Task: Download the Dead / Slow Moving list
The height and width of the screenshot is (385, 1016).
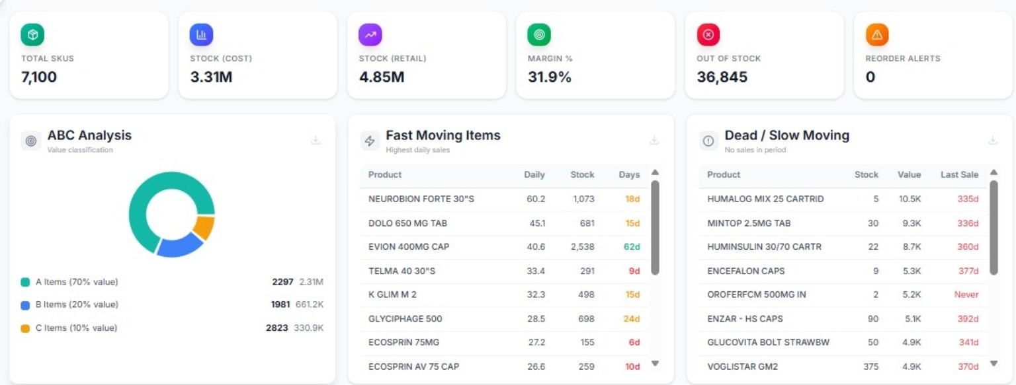Action: pyautogui.click(x=993, y=140)
